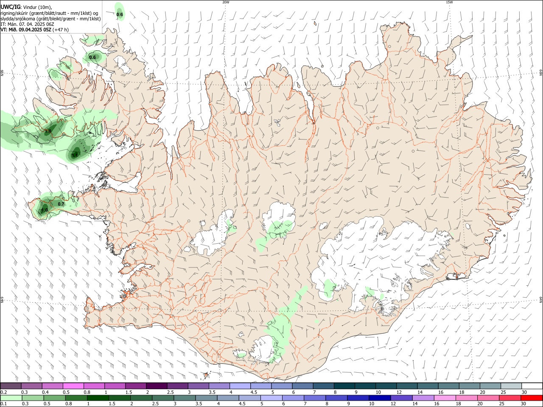Click the '20W' longitude label
The height and width of the screenshot is (407, 543).
226,2
